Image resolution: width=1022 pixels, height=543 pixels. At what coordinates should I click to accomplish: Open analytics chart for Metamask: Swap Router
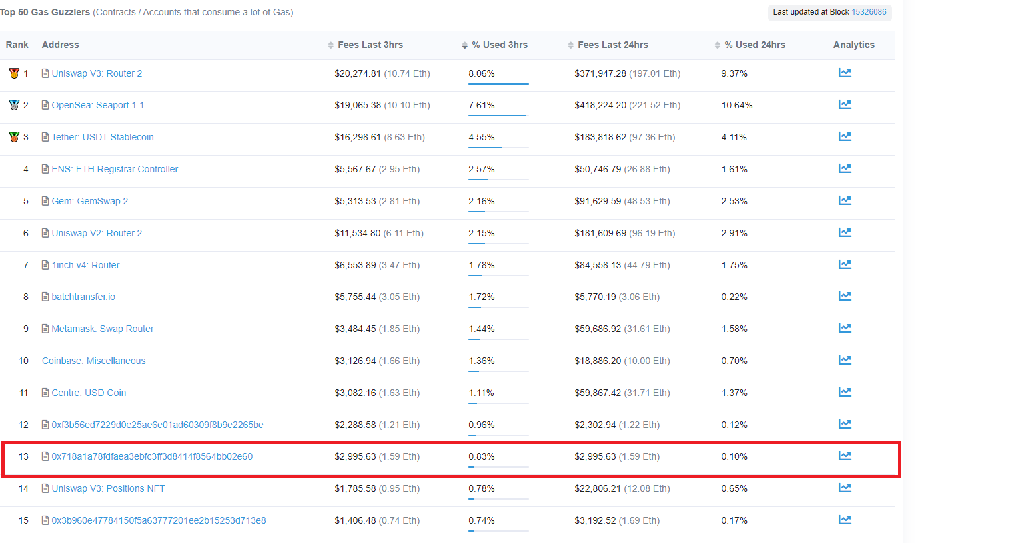[x=845, y=328]
